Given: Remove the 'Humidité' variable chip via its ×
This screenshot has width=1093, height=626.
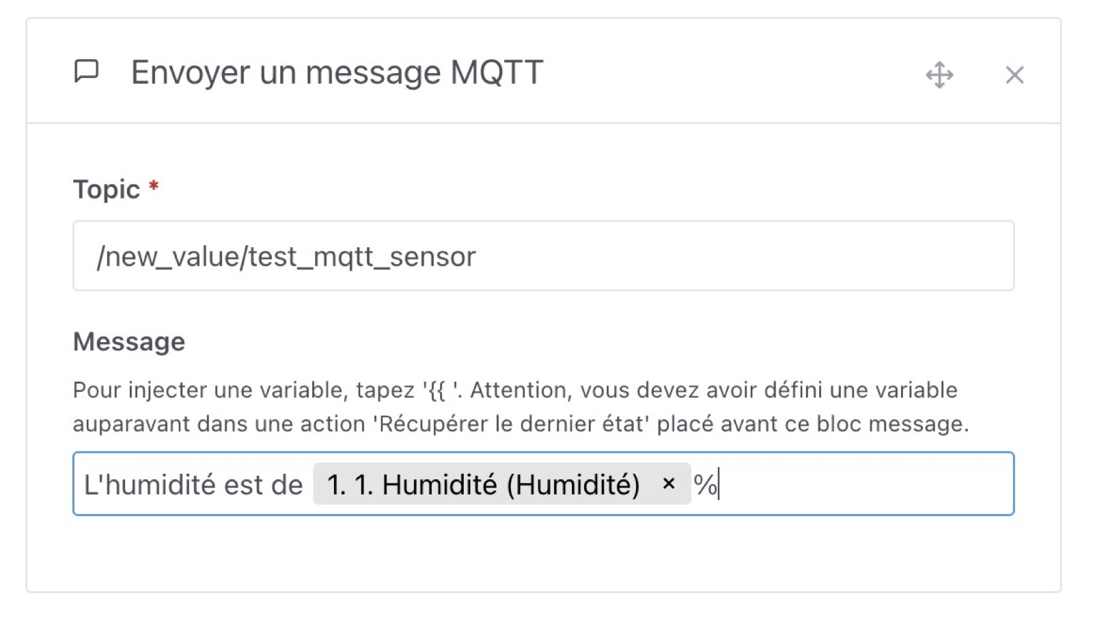Looking at the screenshot, I should coord(668,484).
